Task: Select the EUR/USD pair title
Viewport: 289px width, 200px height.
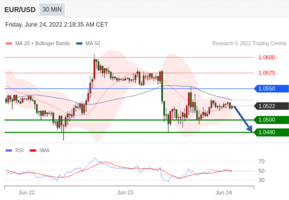Action: (20, 10)
